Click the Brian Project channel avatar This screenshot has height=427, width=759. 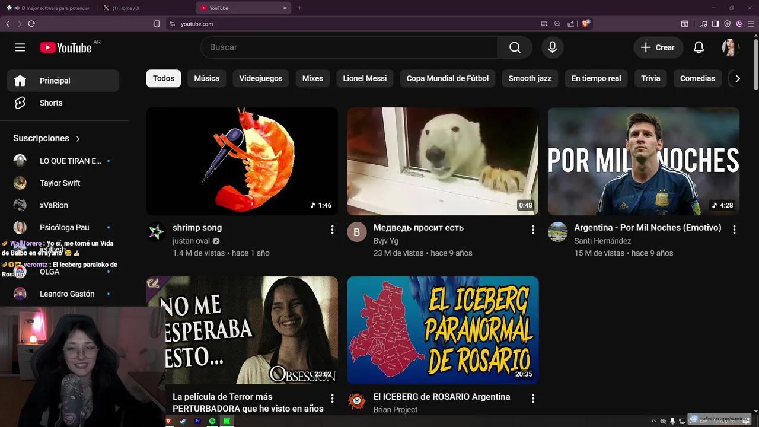pos(356,401)
